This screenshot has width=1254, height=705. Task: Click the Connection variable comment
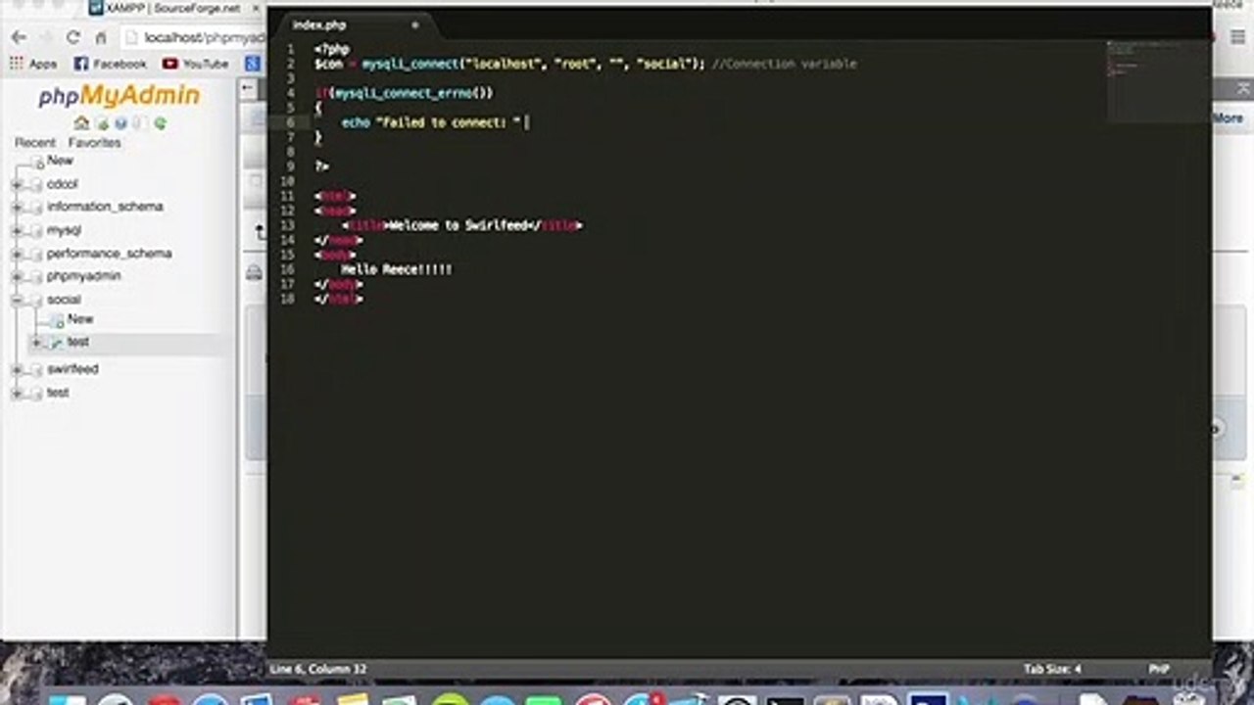pos(784,64)
